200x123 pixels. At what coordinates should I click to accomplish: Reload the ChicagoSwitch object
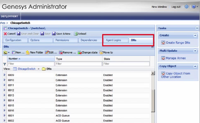[76, 34]
